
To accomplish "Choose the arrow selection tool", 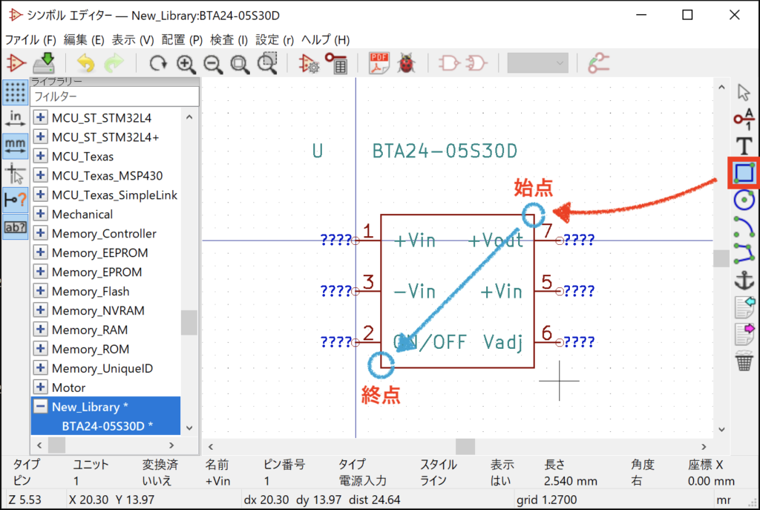I will pyautogui.click(x=744, y=92).
